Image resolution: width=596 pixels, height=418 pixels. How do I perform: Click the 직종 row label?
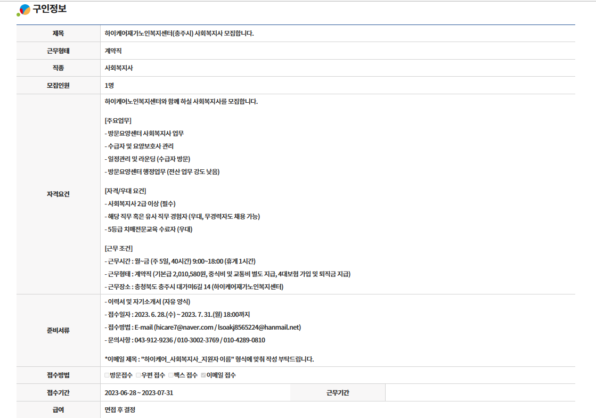tap(58, 68)
